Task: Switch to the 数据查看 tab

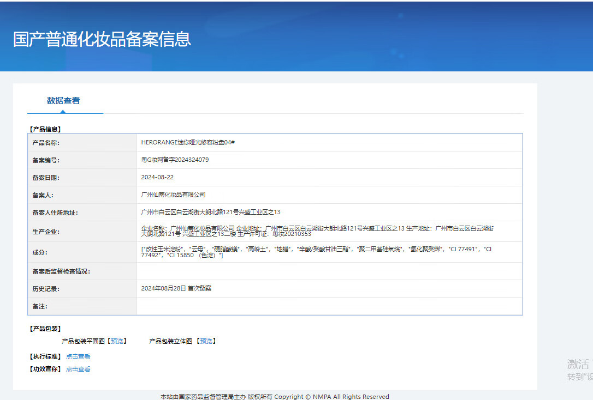Action: 63,101
